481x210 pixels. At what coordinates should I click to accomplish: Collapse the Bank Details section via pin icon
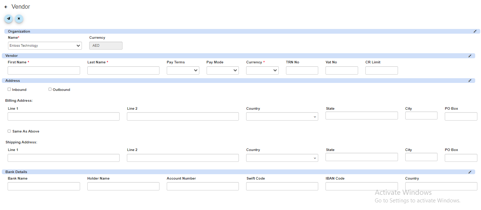point(470,172)
